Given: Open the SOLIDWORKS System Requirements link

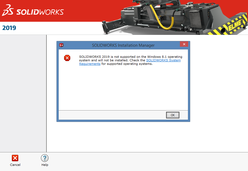Looking at the screenshot, I should point(163,60).
